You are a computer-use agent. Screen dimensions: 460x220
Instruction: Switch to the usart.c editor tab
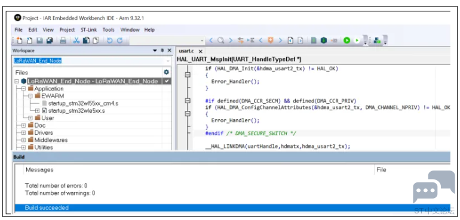point(186,51)
